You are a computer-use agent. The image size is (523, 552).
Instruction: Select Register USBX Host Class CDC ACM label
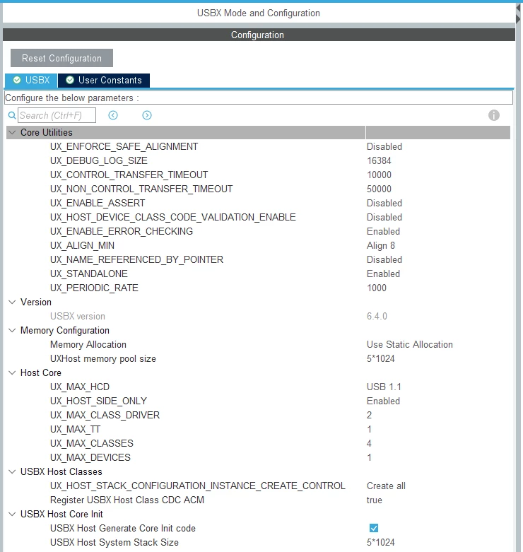127,500
